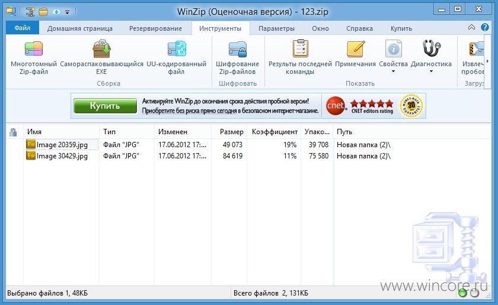This screenshot has width=498, height=305.
Task: Select the Инструменты tab
Action: pyautogui.click(x=220, y=28)
